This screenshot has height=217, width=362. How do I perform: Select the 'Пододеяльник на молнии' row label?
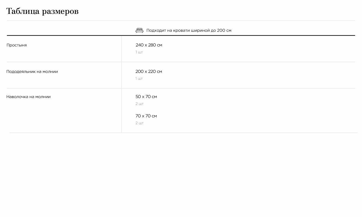[32, 72]
